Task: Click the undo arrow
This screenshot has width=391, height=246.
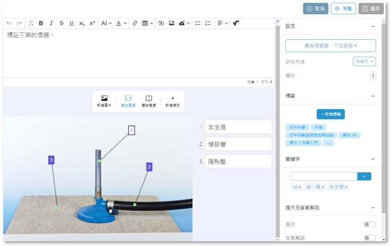Action: tap(9, 23)
